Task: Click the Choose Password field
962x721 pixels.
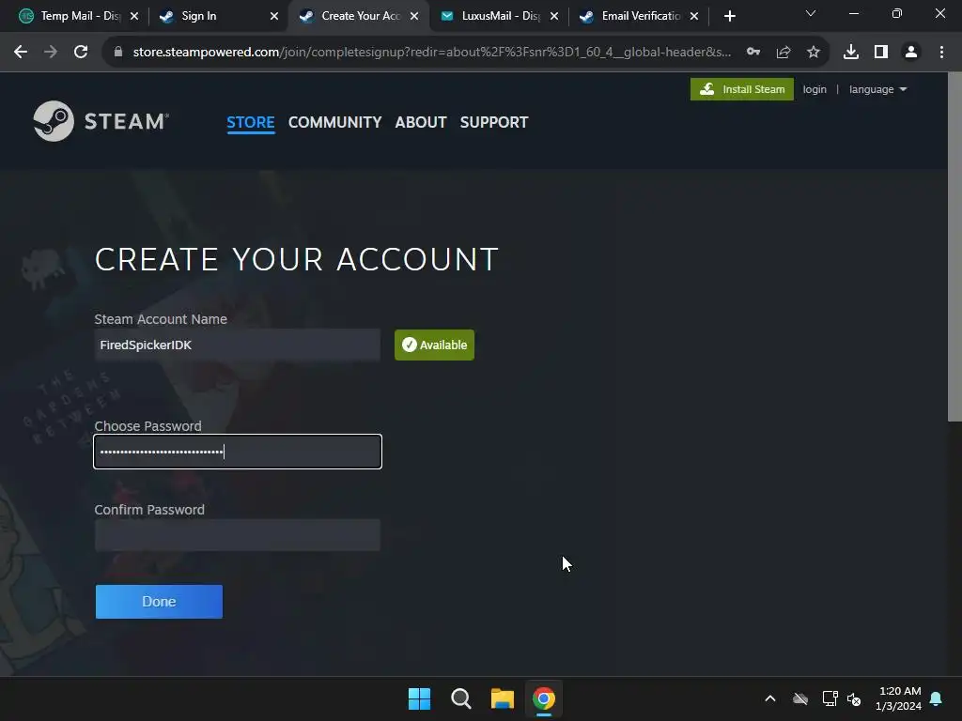Action: pos(238,452)
